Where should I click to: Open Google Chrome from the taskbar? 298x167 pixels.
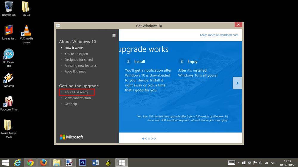[30, 163]
